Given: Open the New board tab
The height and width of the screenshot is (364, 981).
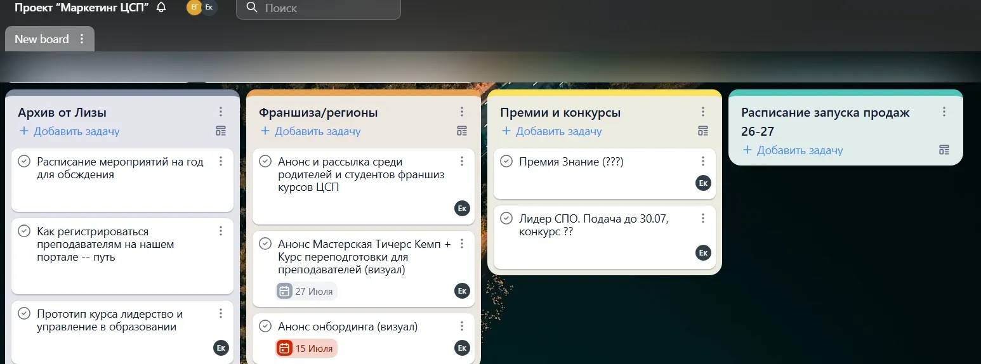Looking at the screenshot, I should pos(42,39).
